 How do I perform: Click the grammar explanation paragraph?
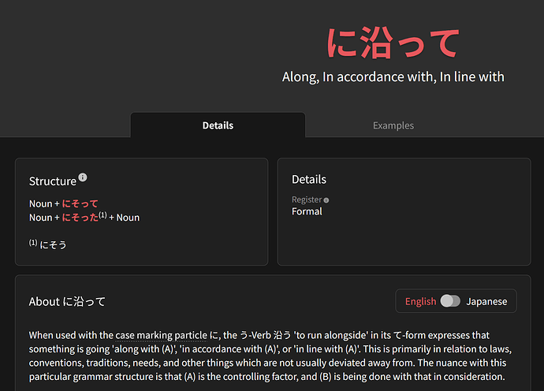pyautogui.click(x=268, y=356)
